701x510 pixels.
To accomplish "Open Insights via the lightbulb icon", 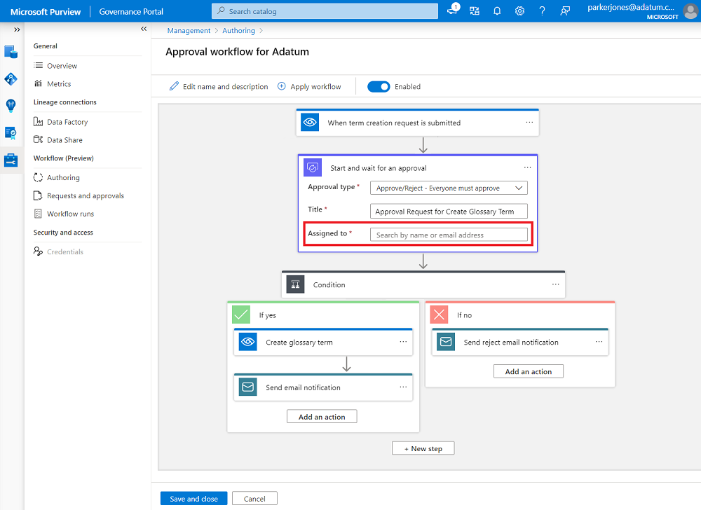I will point(10,105).
